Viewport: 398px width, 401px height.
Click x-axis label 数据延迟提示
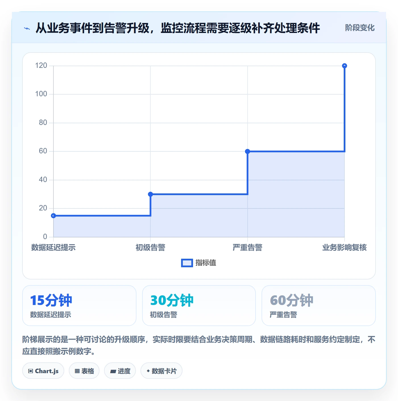pos(53,247)
